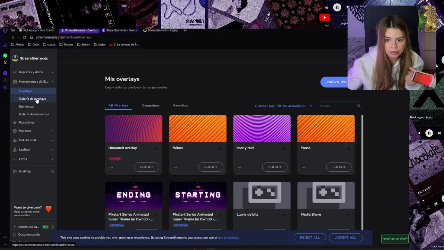
Task: Open WhatsApp from the browser sidebar
Action: coord(5,56)
